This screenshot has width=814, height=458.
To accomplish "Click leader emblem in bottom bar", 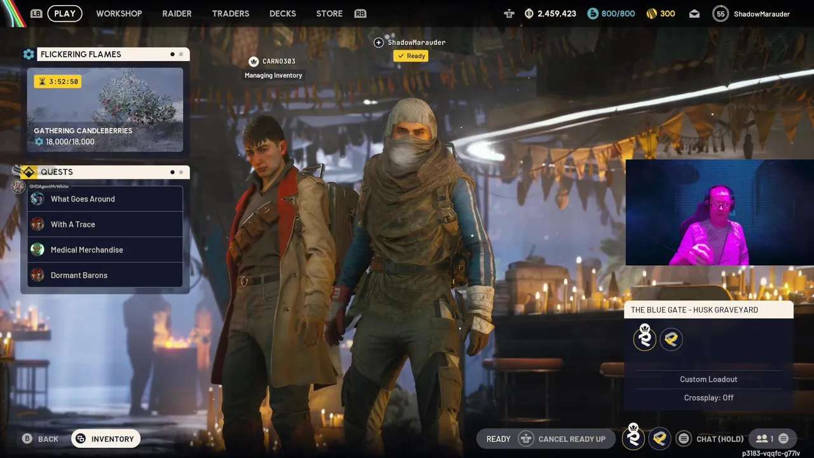I will 633,436.
